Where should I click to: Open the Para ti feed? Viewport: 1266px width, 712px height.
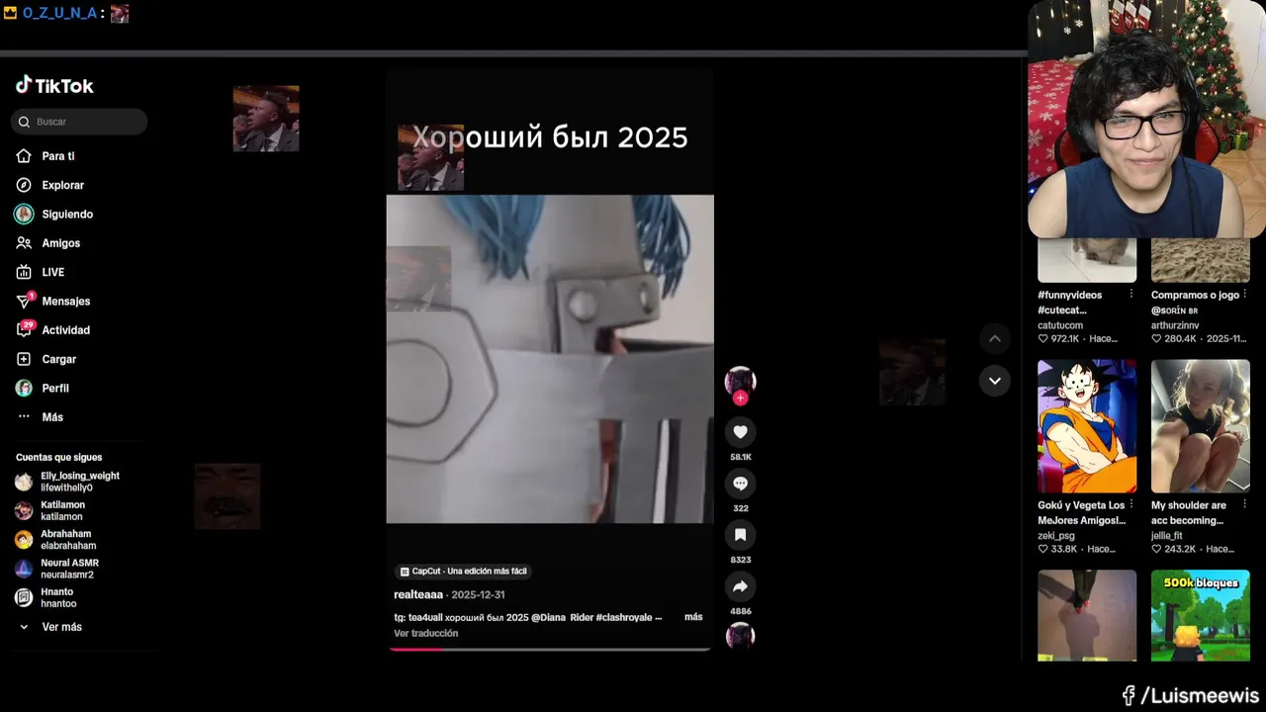click(45, 156)
